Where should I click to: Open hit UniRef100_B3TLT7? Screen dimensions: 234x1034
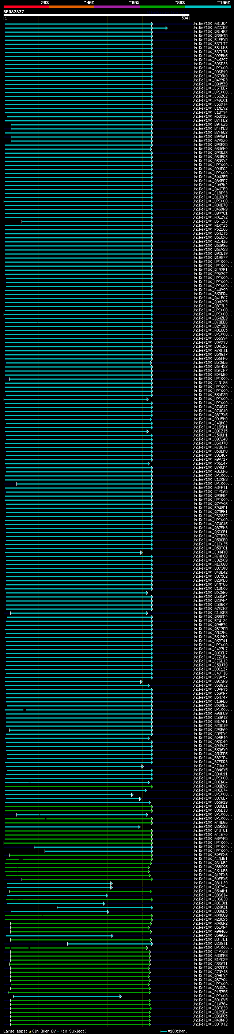coord(210,44)
